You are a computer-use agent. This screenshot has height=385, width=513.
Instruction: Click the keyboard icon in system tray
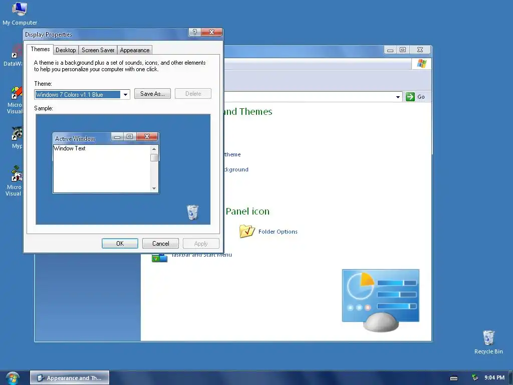(x=454, y=378)
